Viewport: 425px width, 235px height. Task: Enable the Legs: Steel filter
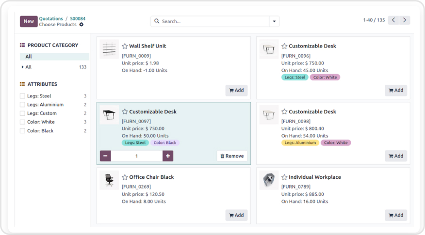(22, 96)
